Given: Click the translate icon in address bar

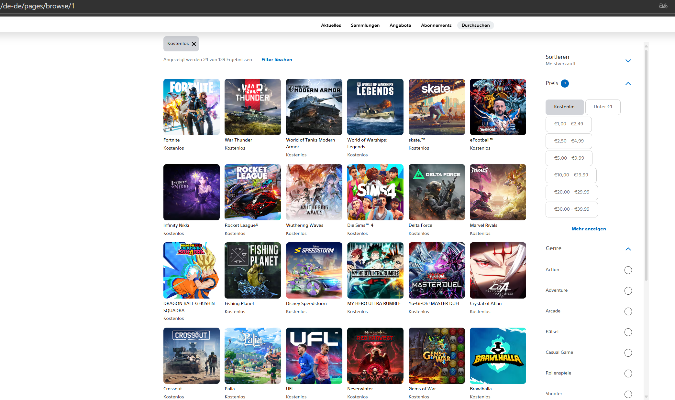Looking at the screenshot, I should pos(663,6).
